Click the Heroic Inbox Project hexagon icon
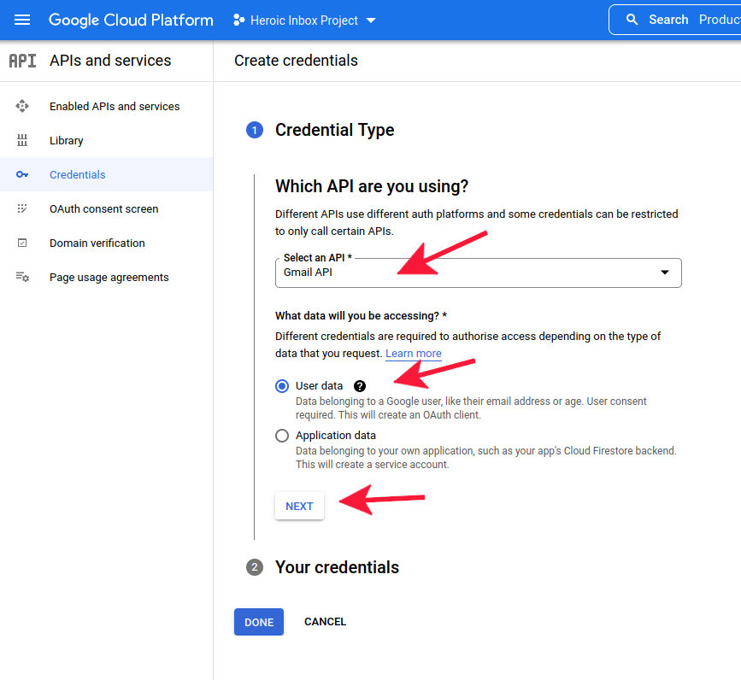The height and width of the screenshot is (680, 741). (x=239, y=20)
